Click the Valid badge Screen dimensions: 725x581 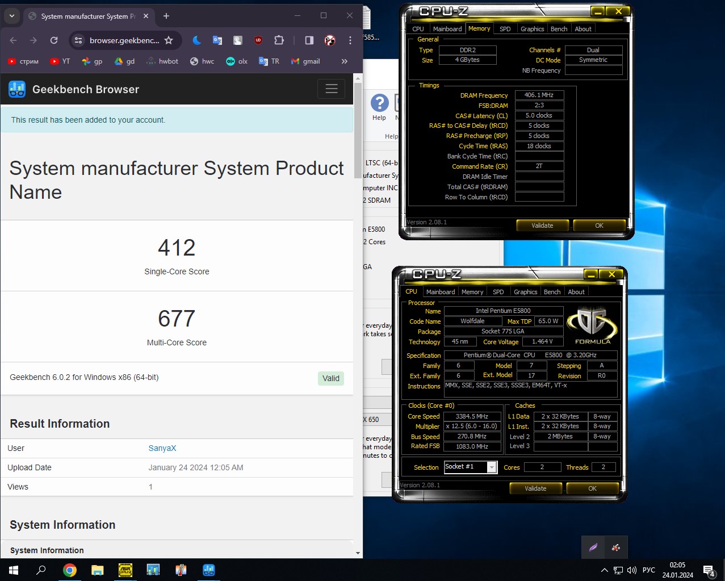click(x=330, y=378)
